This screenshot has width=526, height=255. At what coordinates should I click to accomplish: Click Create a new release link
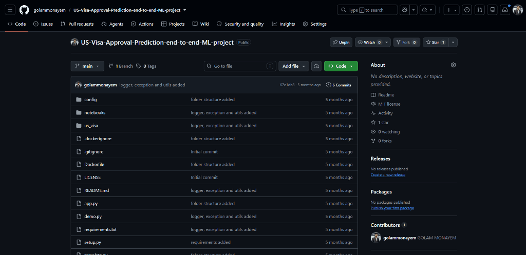pos(388,175)
